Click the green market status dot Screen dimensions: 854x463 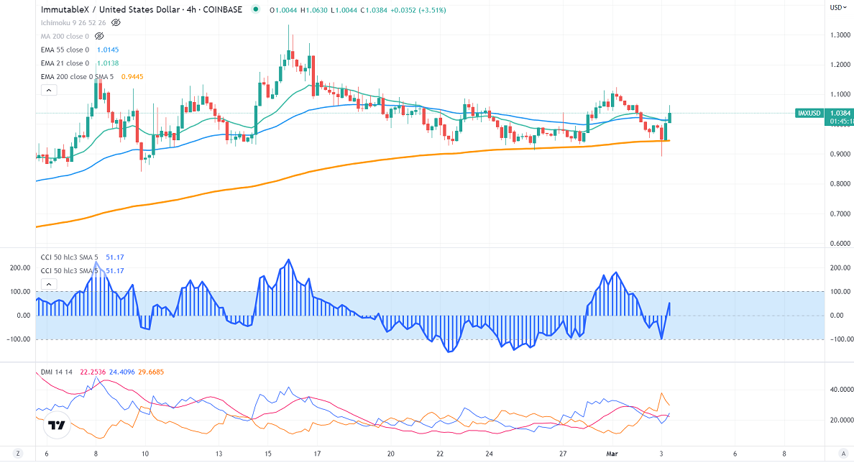tap(257, 10)
